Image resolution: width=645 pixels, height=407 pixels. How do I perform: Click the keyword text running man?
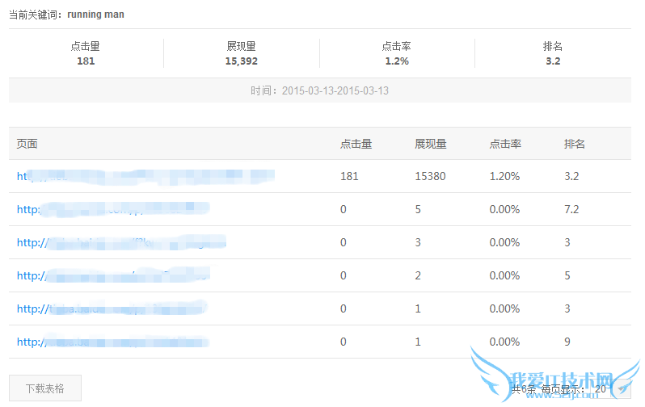(96, 15)
